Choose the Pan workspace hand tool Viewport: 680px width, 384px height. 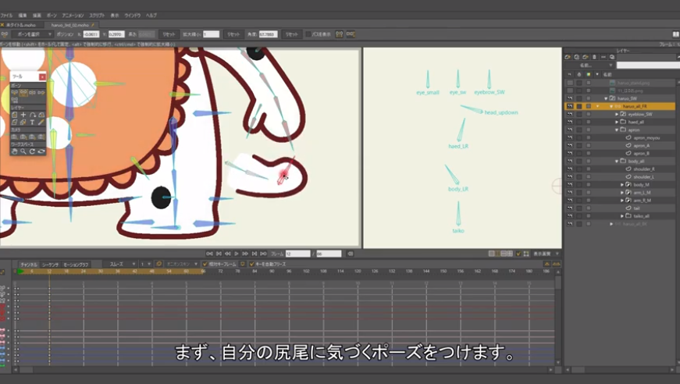click(x=14, y=151)
